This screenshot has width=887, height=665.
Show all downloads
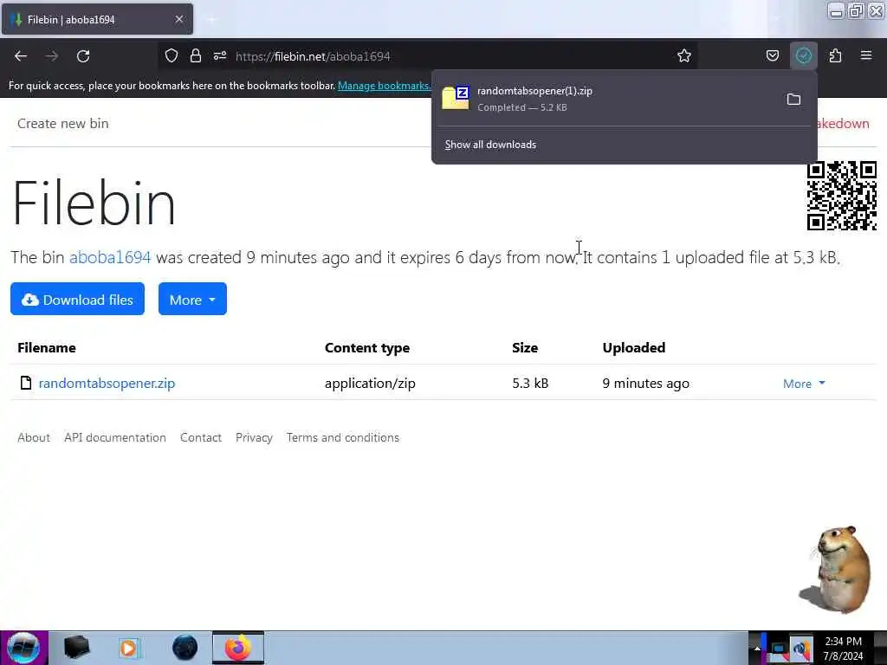pos(490,145)
